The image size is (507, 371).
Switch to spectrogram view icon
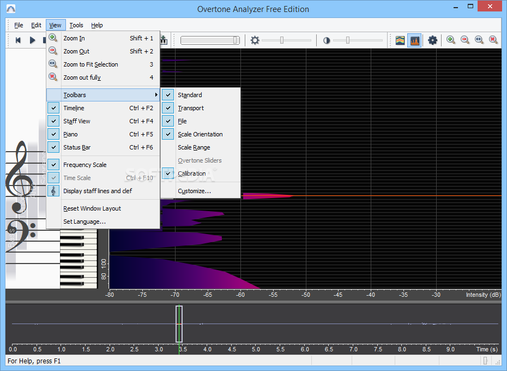coord(400,40)
